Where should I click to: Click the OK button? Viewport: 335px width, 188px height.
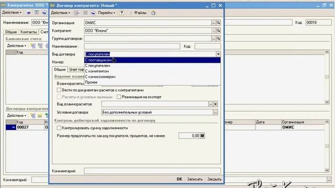point(179,179)
